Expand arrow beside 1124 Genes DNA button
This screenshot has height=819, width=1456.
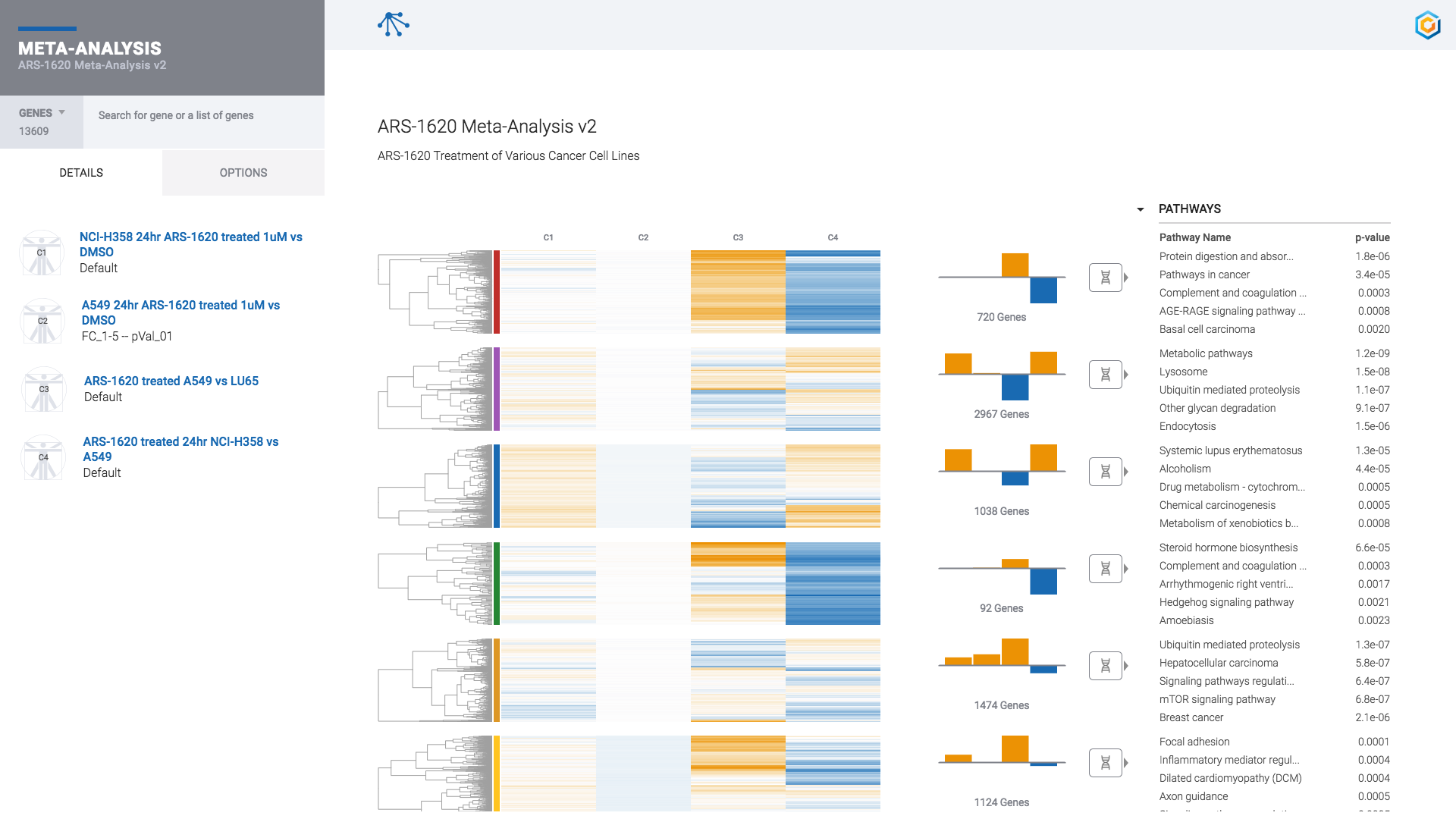point(1126,763)
